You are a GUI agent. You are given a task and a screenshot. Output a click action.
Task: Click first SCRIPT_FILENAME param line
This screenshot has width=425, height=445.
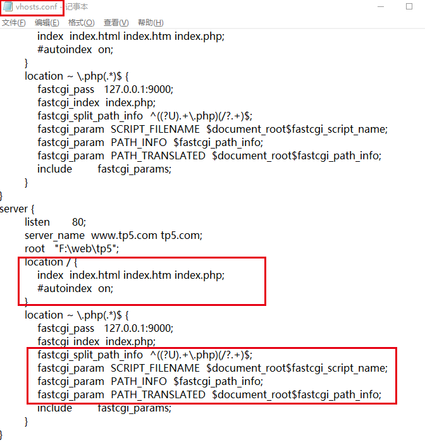click(x=212, y=130)
